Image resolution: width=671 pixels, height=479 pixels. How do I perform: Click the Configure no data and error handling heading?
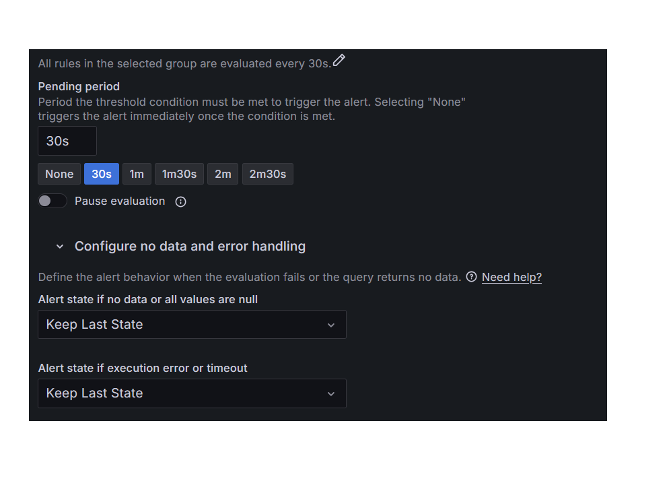[x=190, y=246]
